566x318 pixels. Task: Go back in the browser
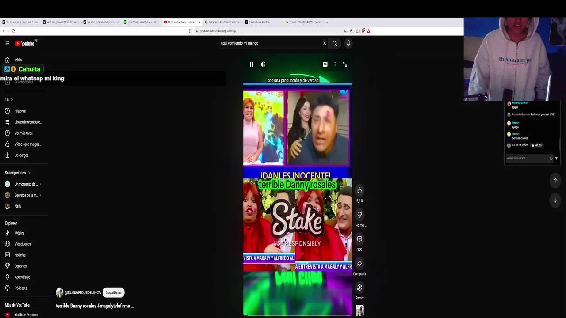click(4, 31)
